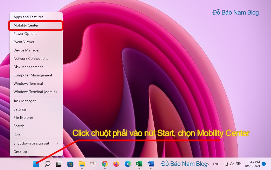Launch Microsoft Edge from the taskbar

(x=128, y=164)
